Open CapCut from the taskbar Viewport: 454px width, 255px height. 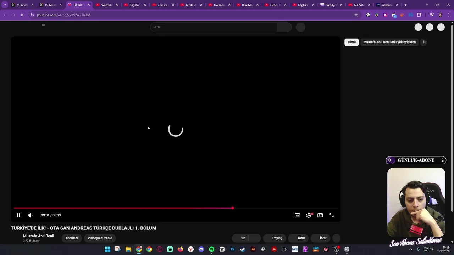point(222,249)
